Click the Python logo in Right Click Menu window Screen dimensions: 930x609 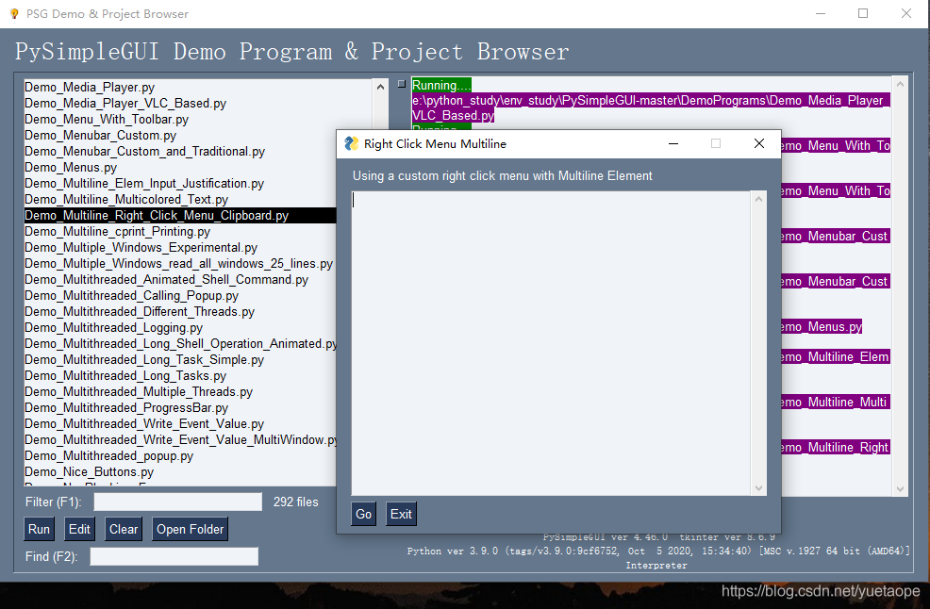pos(351,143)
